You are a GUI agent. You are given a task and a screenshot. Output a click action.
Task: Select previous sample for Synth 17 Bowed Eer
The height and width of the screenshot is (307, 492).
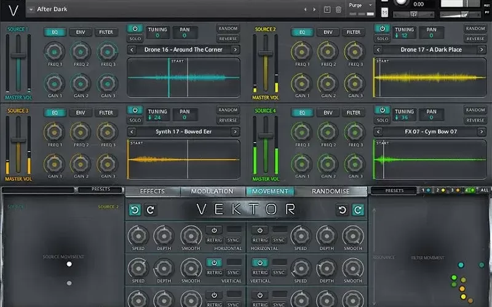pyautogui.click(x=132, y=131)
